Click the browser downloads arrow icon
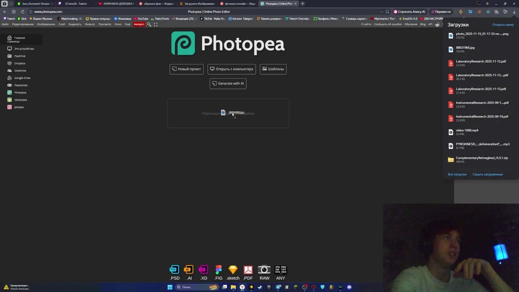519x292 pixels. (x=514, y=12)
